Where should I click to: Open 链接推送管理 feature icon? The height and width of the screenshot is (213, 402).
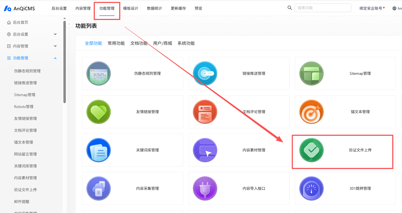point(205,73)
